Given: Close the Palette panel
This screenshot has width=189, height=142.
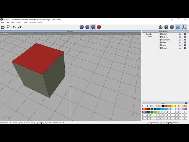Looking at the screenshot, I should coord(186,103).
